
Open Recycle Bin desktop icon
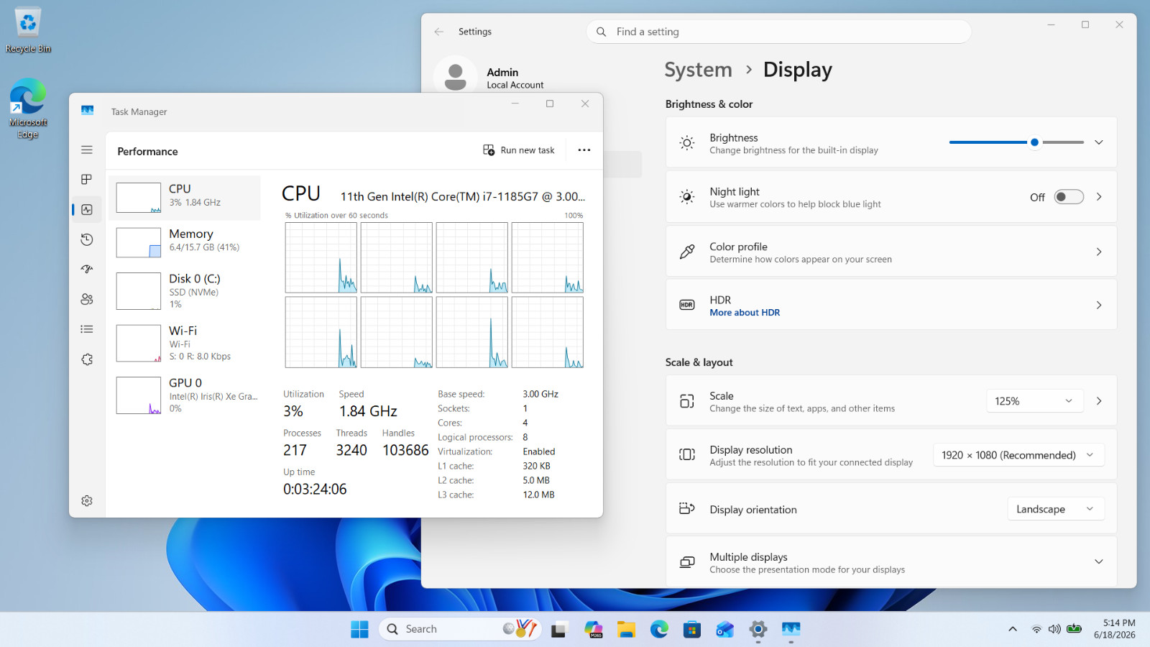[x=28, y=30]
